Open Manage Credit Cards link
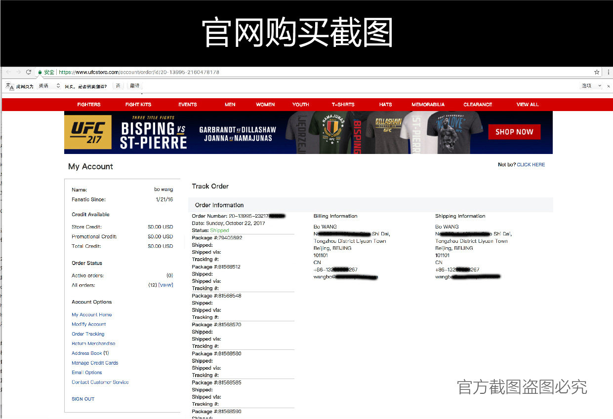The height and width of the screenshot is (419, 613). click(95, 363)
